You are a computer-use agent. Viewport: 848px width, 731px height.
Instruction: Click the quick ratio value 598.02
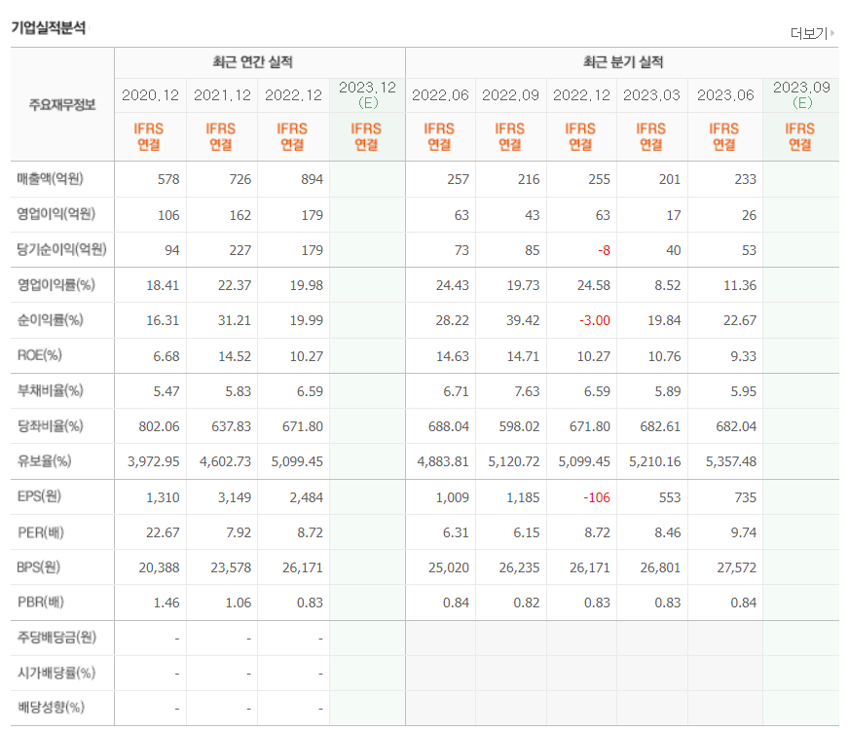tap(519, 426)
